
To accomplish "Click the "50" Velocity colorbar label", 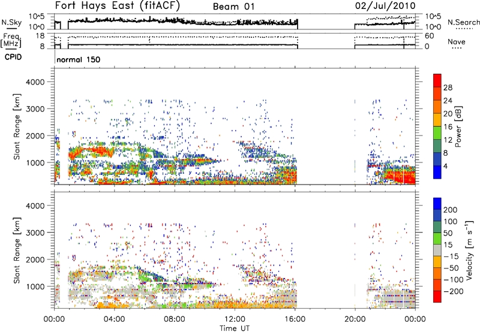I will coord(448,233).
